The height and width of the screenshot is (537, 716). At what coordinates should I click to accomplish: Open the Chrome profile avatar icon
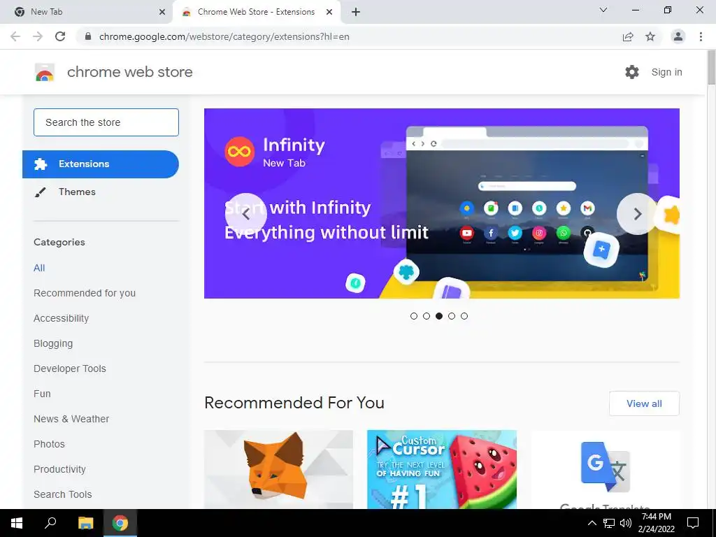click(x=678, y=36)
